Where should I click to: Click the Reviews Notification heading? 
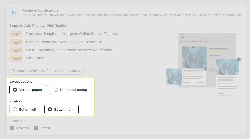click(40, 10)
